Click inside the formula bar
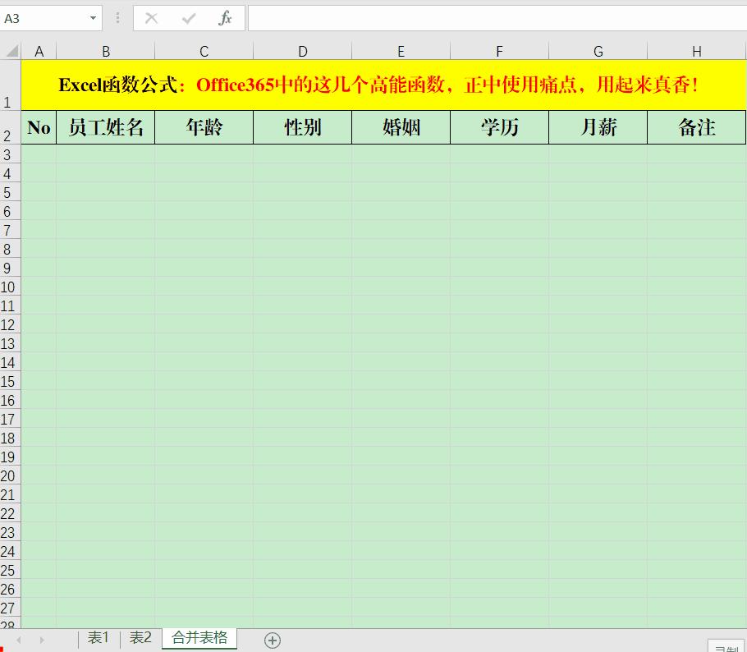This screenshot has height=652, width=747. [497, 18]
